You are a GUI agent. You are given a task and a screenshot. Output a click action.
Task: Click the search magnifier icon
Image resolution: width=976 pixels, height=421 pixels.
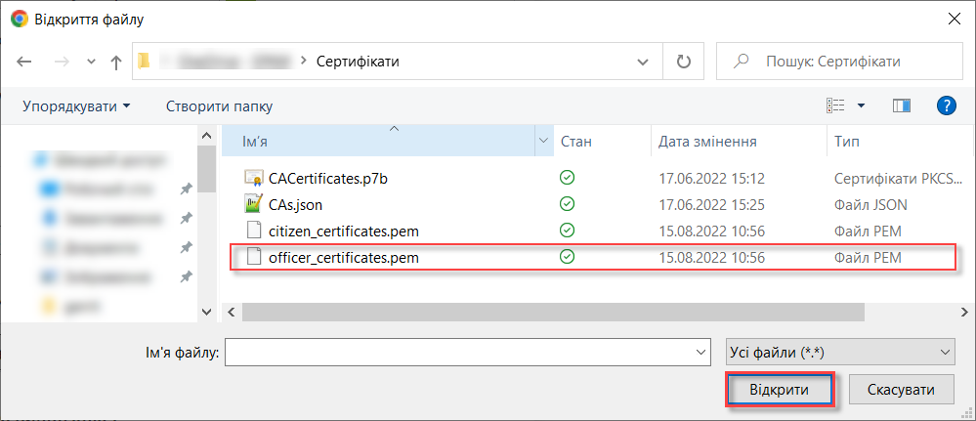click(741, 61)
